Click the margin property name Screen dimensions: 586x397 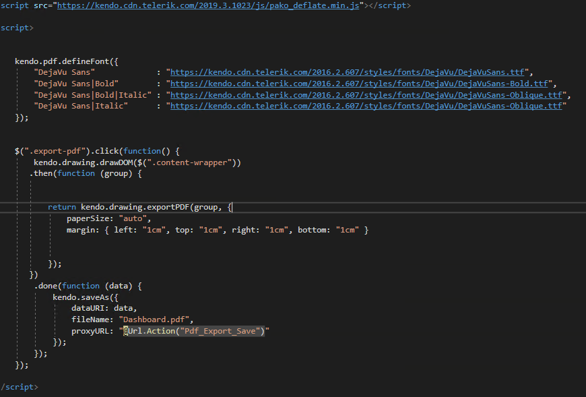[81, 230]
